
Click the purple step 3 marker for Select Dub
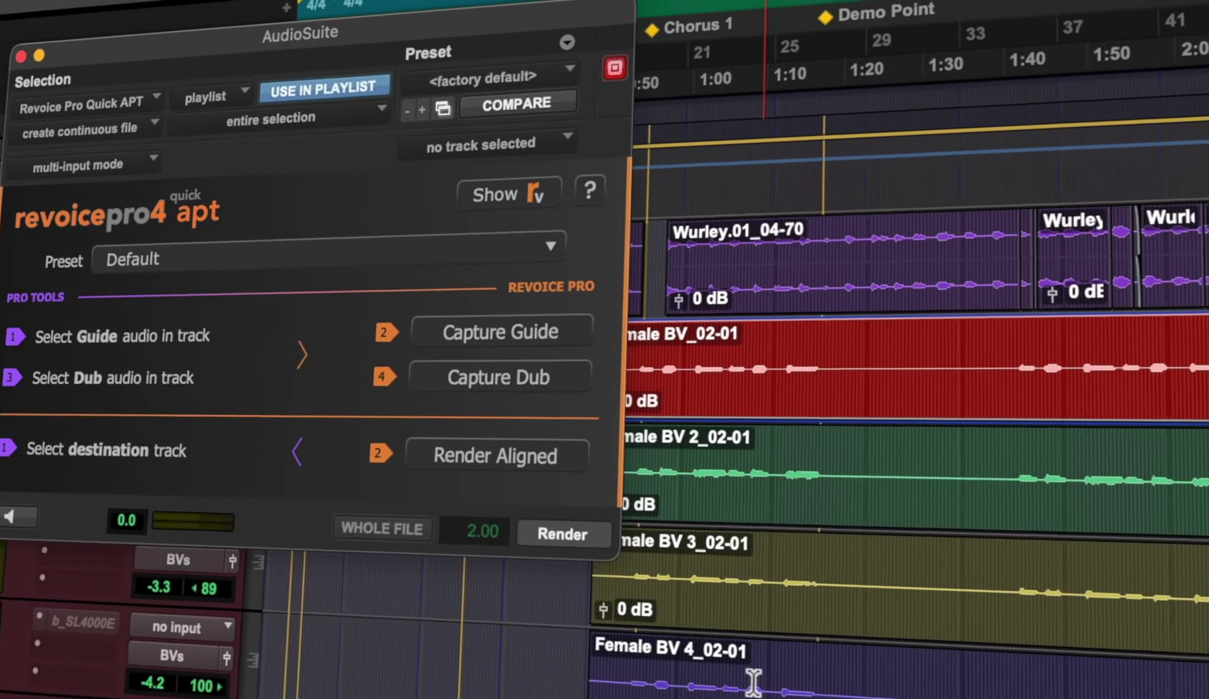point(11,377)
